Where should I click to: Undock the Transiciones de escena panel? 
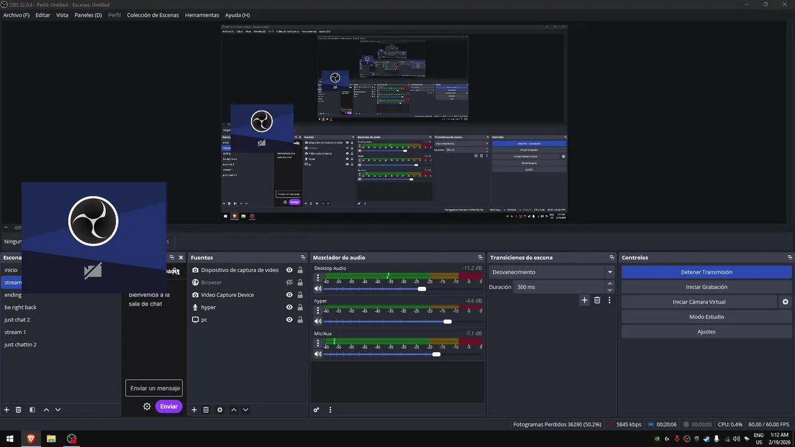[612, 258]
